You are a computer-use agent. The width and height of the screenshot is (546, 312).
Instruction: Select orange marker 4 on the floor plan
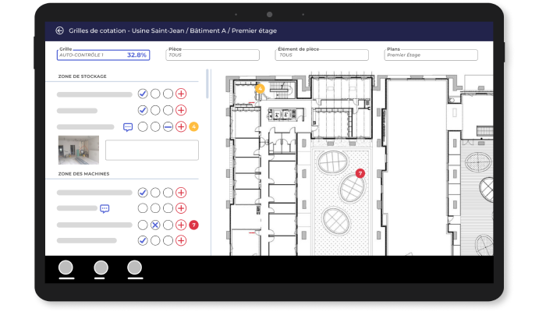[x=260, y=89]
